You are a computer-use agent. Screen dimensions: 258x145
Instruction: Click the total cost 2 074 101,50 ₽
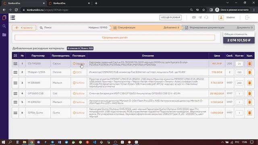pos(239,40)
